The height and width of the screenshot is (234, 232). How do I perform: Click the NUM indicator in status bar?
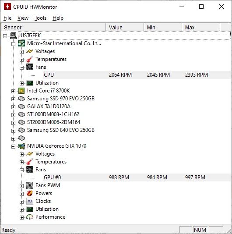tap(200, 230)
